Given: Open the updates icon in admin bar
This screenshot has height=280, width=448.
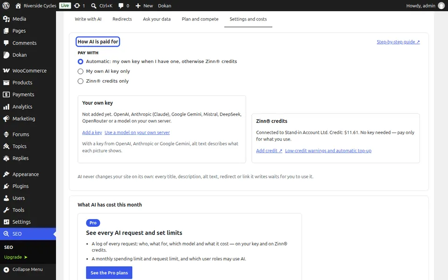Looking at the screenshot, I should tap(77, 6).
